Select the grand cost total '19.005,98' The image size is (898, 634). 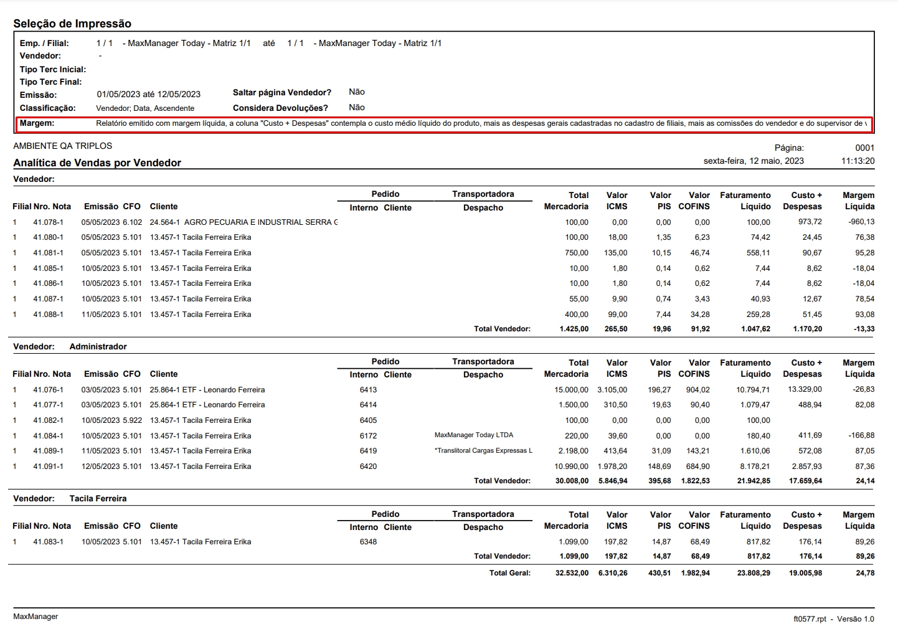[x=805, y=573]
